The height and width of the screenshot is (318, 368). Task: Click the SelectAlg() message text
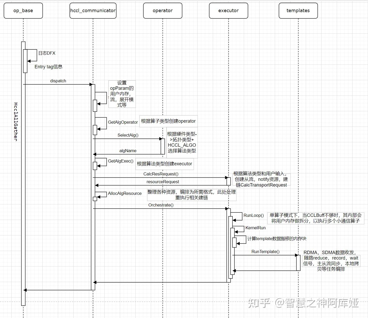point(128,135)
